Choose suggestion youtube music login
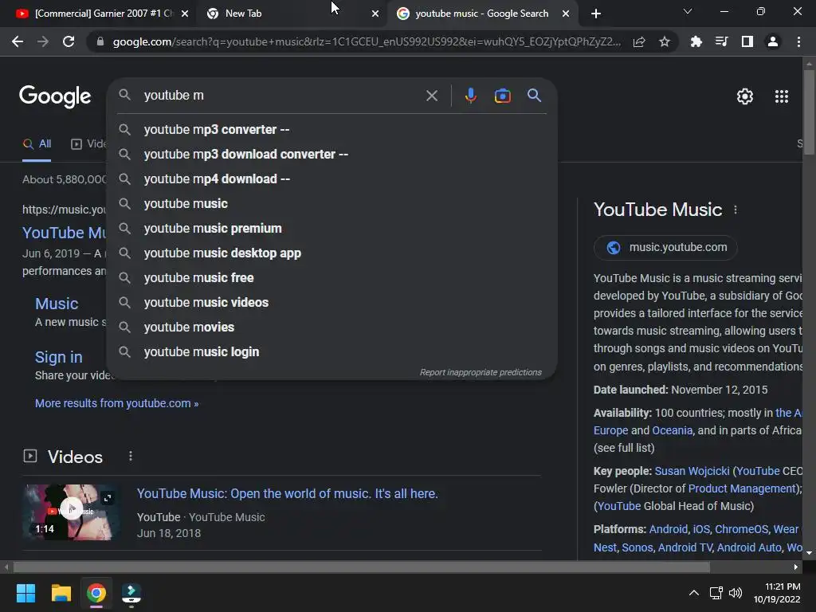Viewport: 816px width, 612px height. coord(332,351)
